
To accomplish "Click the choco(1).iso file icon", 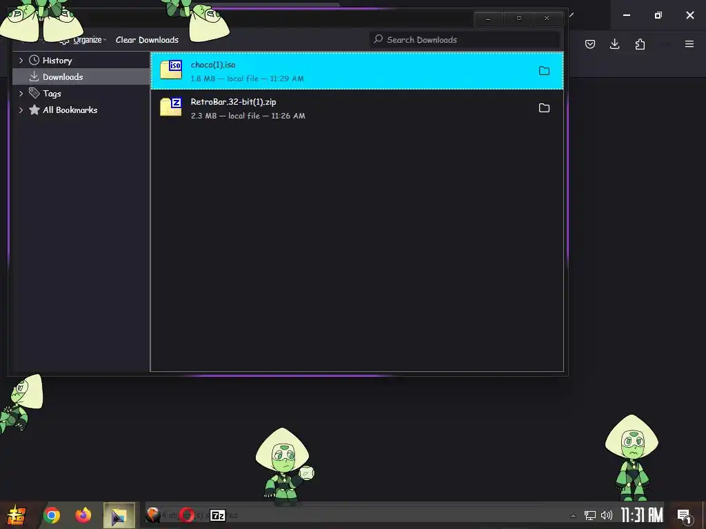I will point(171,70).
